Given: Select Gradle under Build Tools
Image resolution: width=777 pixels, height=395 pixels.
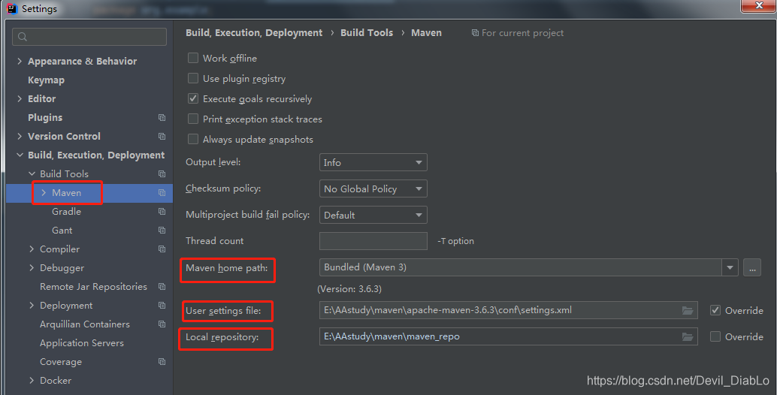Looking at the screenshot, I should (x=66, y=211).
